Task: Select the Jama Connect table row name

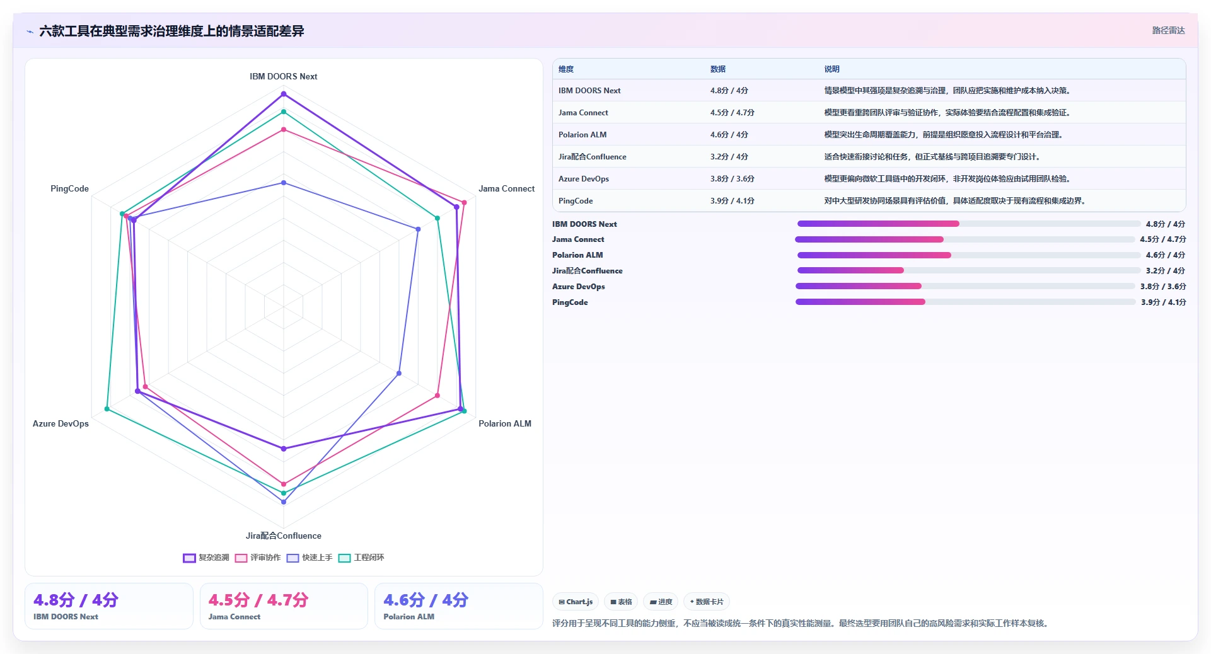Action: [x=583, y=113]
